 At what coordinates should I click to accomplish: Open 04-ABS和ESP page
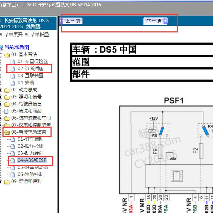[x=32, y=160]
